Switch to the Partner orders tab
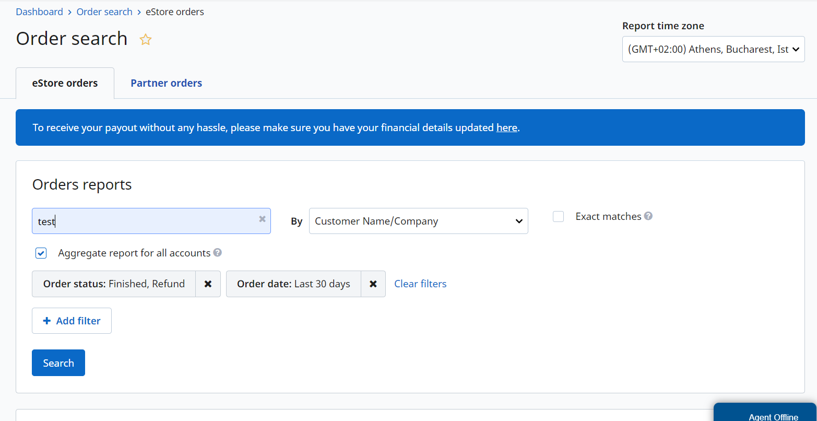Screen dimensions: 817x421 166,83
